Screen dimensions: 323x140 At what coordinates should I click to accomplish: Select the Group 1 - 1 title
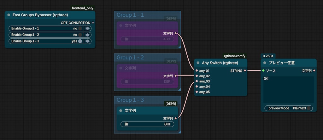[130, 15]
